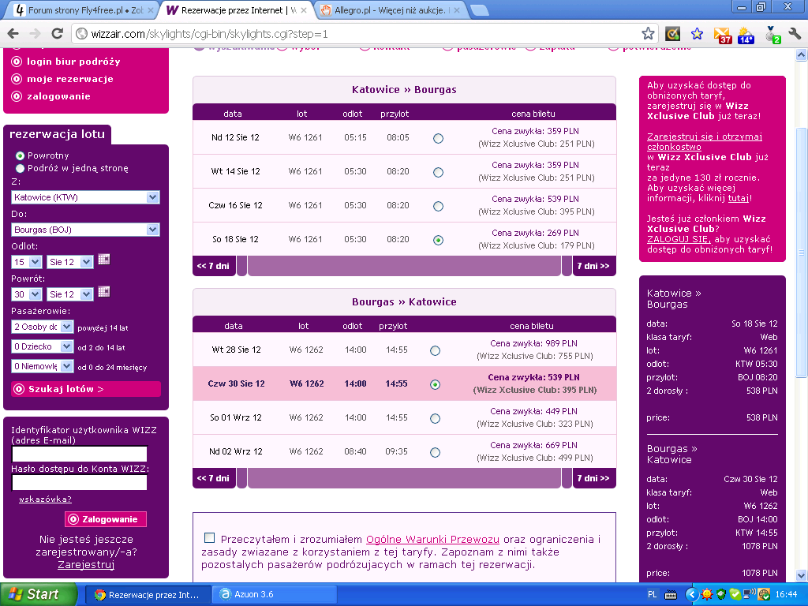Viewport: 808px width, 606px height.
Task: Tick the Ogólne Warunki Przewozu acceptance checkbox
Action: click(x=209, y=537)
